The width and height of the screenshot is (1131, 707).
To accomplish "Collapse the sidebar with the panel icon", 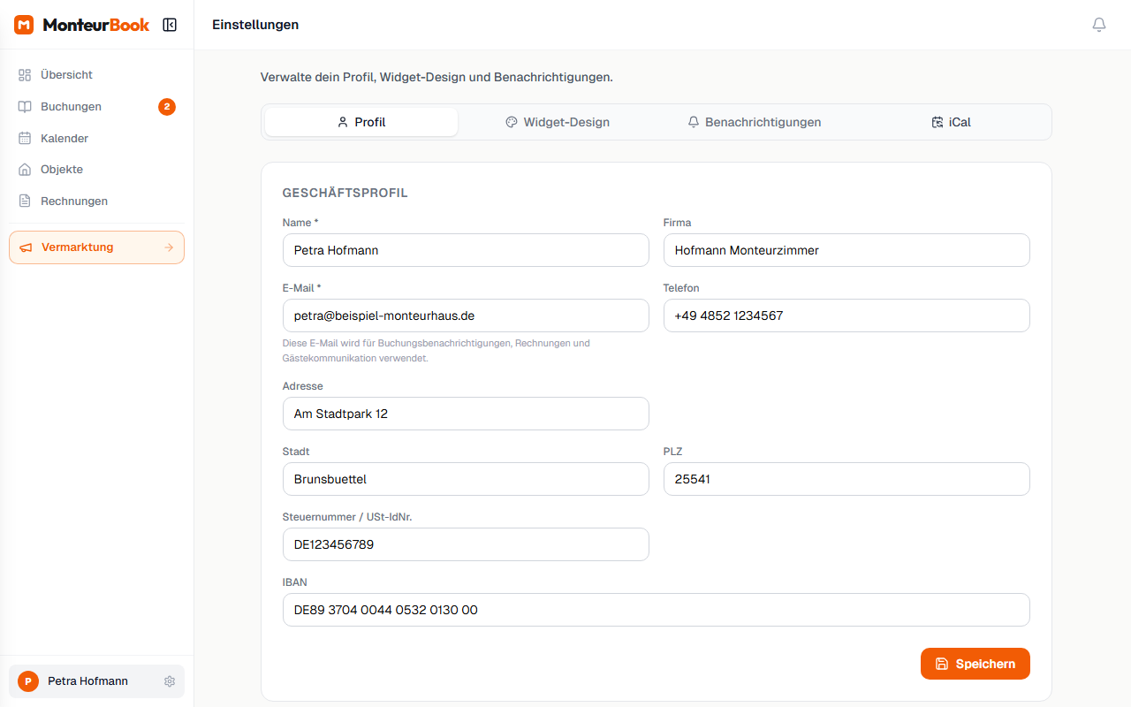I will (170, 25).
